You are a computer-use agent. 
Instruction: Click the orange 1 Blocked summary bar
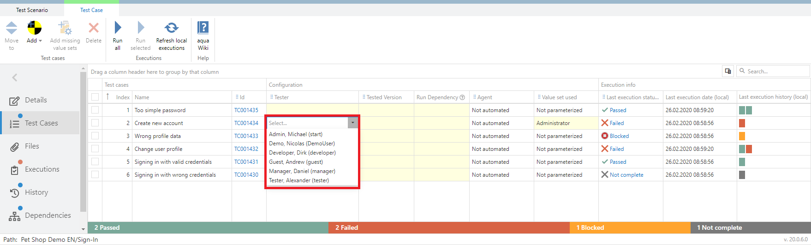[630, 227]
